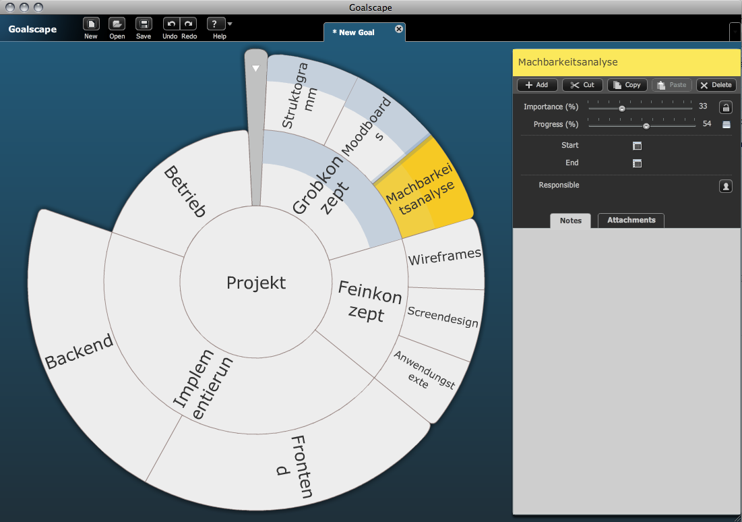This screenshot has width=742, height=522.
Task: Select the Wireframes segment in the chart
Action: click(x=445, y=256)
